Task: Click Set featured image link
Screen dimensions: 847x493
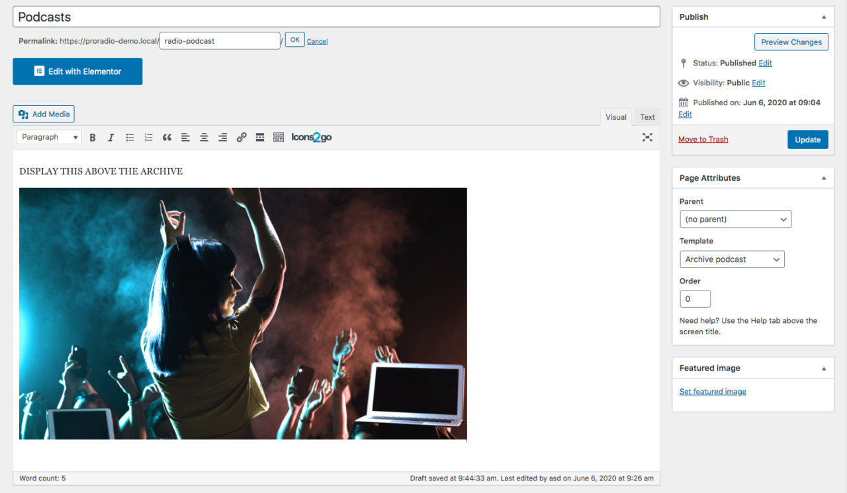Action: coord(713,392)
